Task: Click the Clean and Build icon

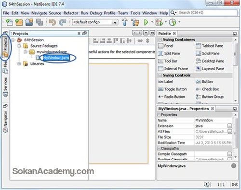Action: (135, 22)
